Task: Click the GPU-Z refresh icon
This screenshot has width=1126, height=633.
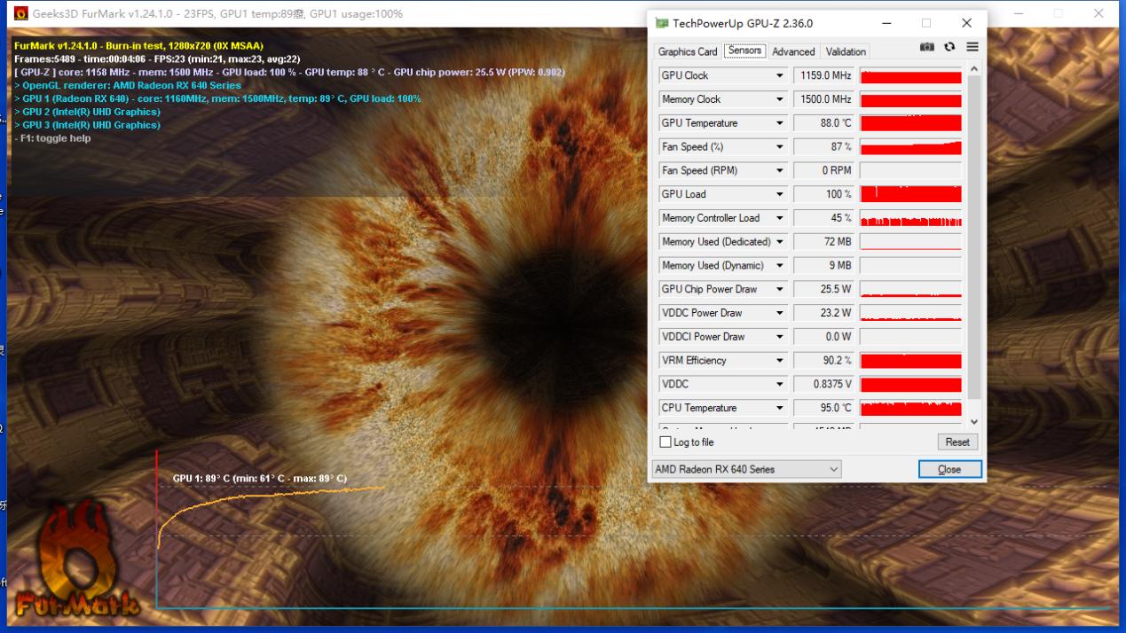Action: point(949,47)
